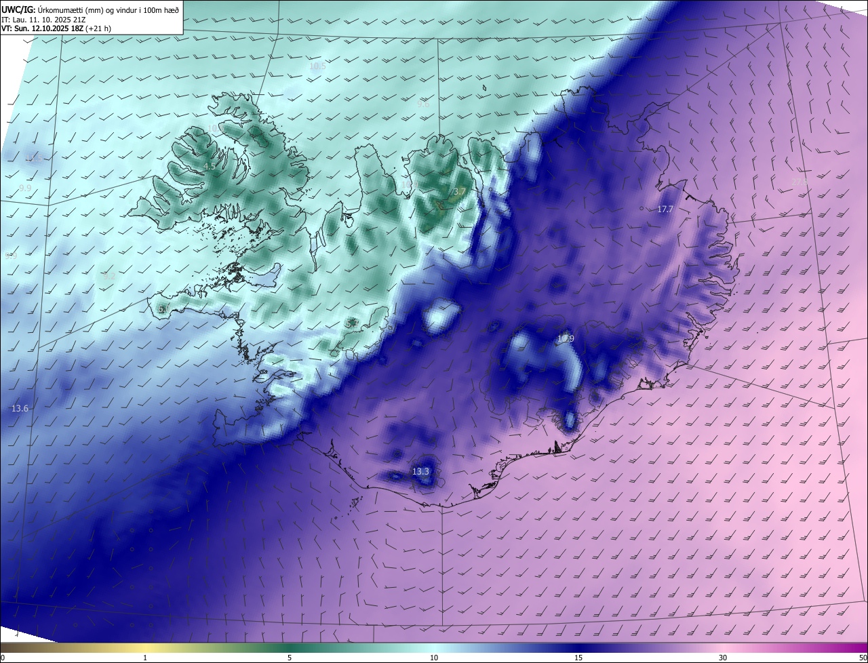Image resolution: width=868 pixels, height=663 pixels.
Task: Click the 50 tick on the color scale
Action: coord(863,658)
